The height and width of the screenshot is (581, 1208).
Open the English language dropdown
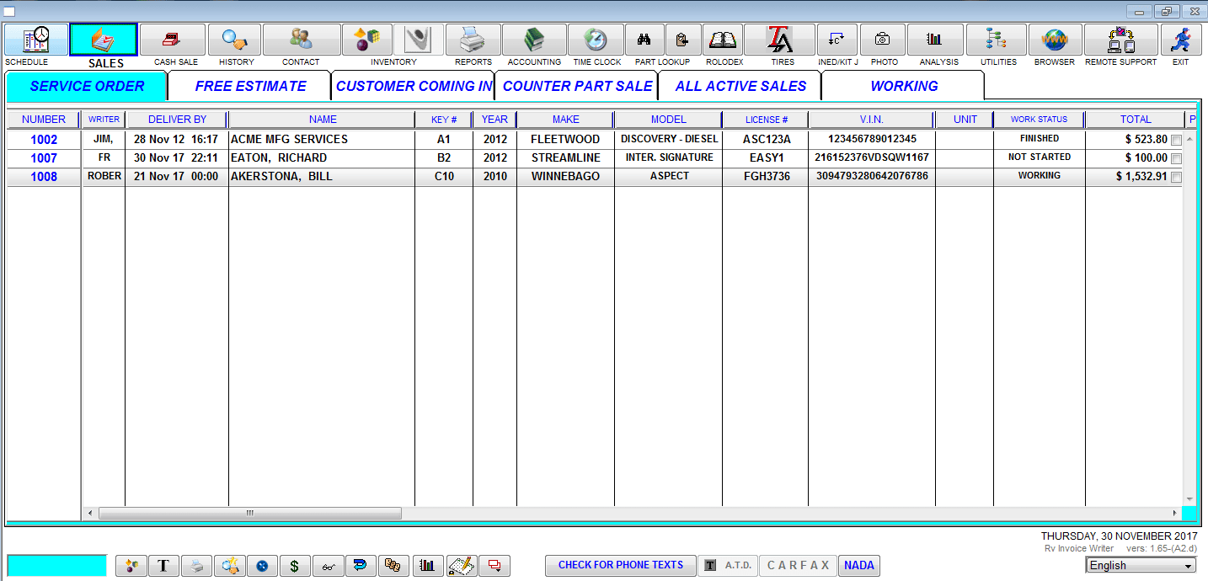point(1140,566)
